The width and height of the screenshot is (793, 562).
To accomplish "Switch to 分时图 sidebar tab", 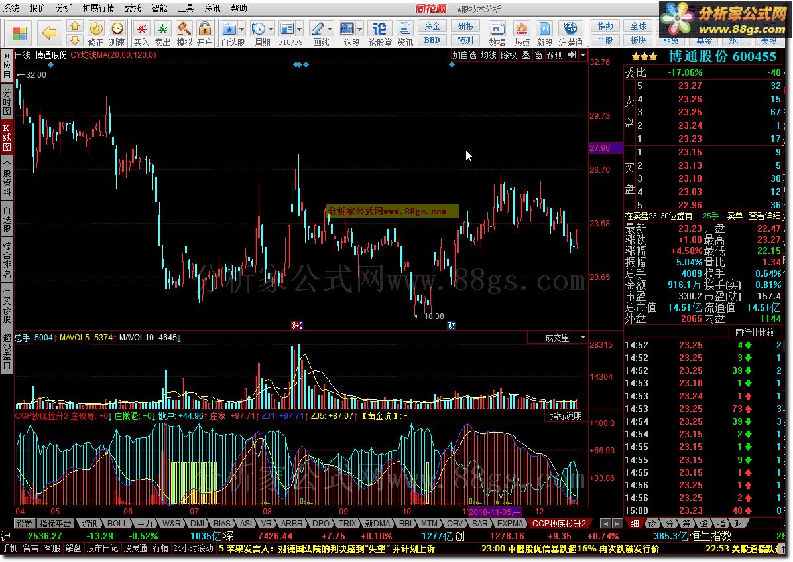I will tap(7, 103).
